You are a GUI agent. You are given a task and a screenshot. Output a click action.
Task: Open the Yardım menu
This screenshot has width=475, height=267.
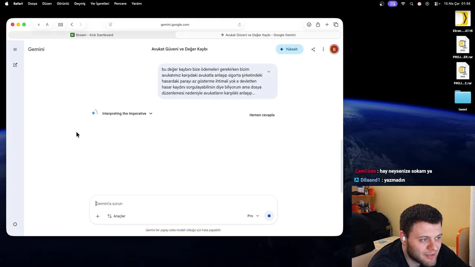click(x=137, y=4)
